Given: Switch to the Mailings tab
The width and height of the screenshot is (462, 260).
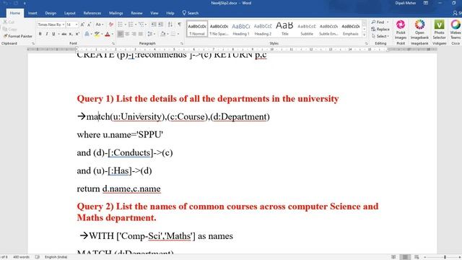Looking at the screenshot, I should pyautogui.click(x=116, y=13).
